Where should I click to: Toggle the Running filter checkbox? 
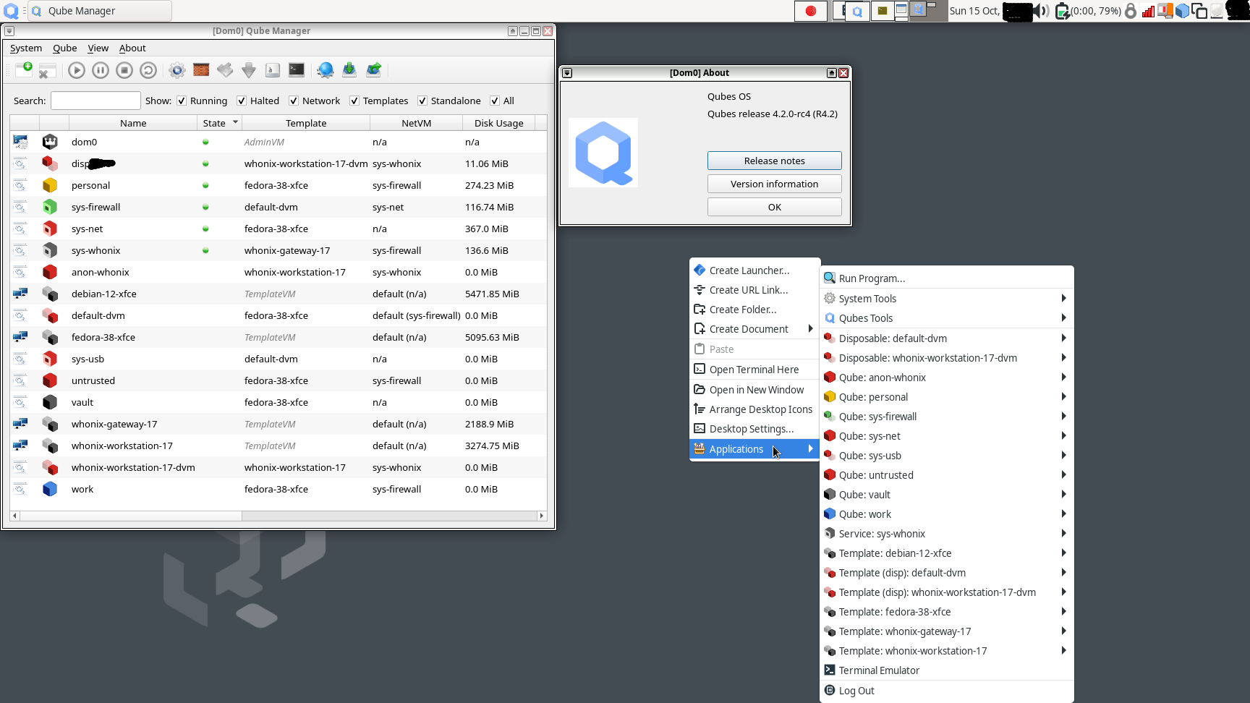[182, 101]
